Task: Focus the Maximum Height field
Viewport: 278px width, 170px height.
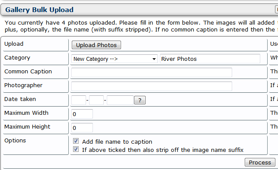Action: (82, 128)
